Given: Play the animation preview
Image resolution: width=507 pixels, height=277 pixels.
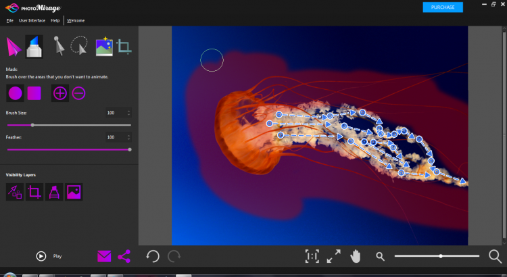Looking at the screenshot, I should [x=41, y=256].
